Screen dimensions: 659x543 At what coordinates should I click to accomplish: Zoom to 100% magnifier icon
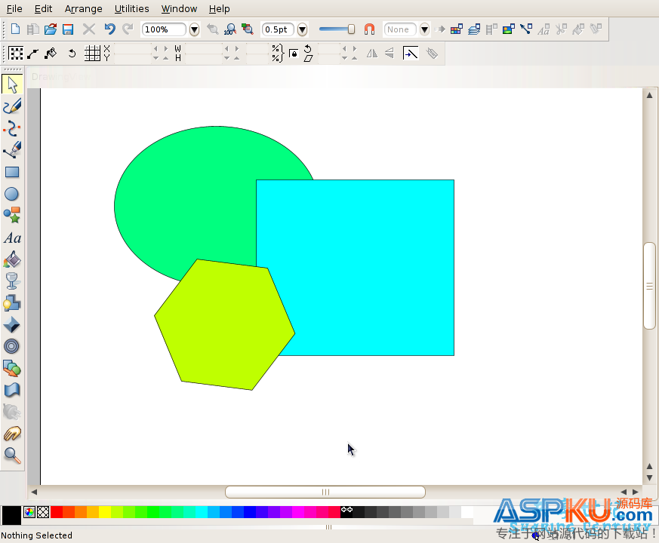tap(230, 29)
